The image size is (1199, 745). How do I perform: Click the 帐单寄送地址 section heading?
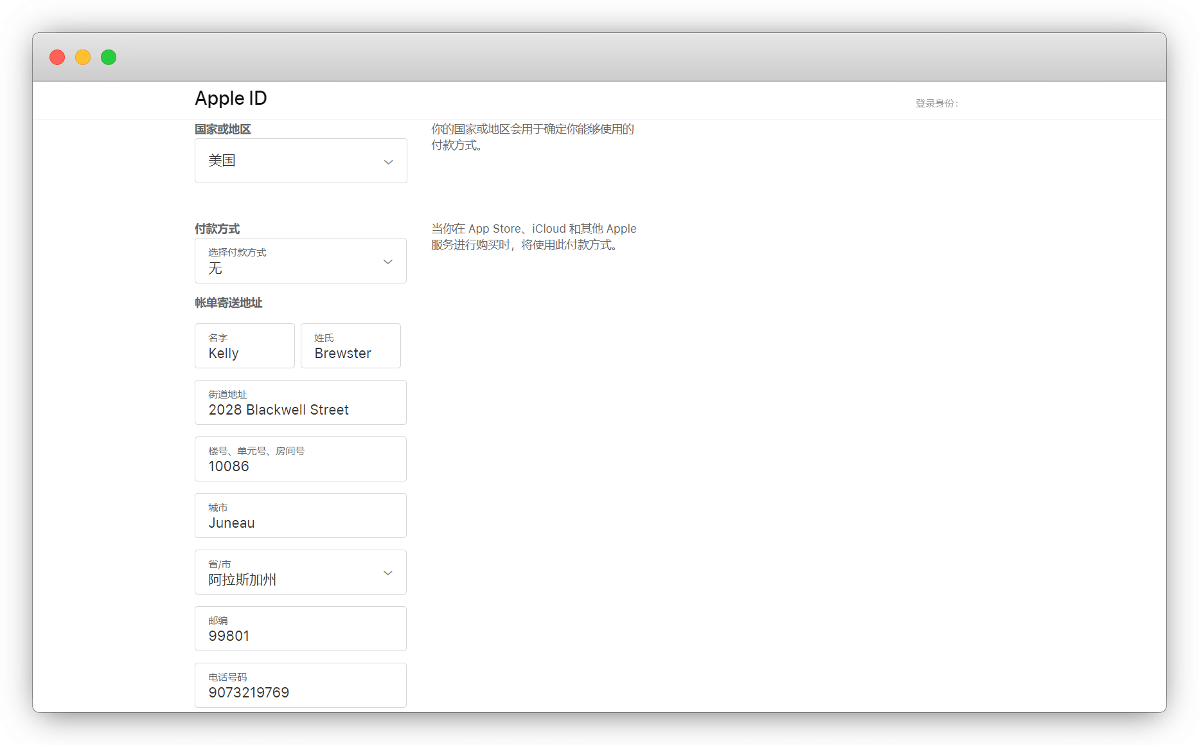[229, 303]
